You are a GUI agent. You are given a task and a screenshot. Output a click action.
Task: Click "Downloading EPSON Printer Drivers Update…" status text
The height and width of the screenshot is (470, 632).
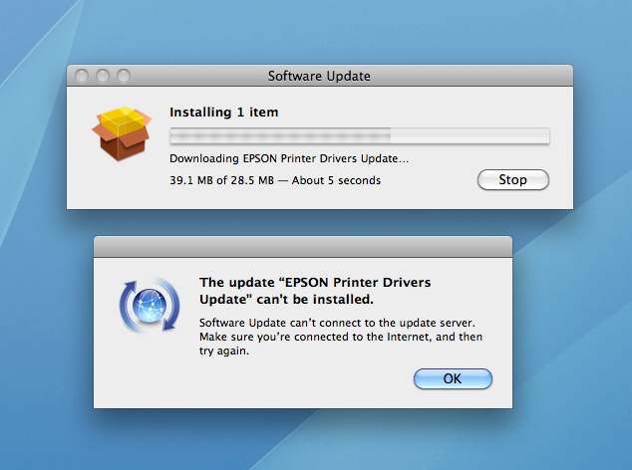(289, 158)
